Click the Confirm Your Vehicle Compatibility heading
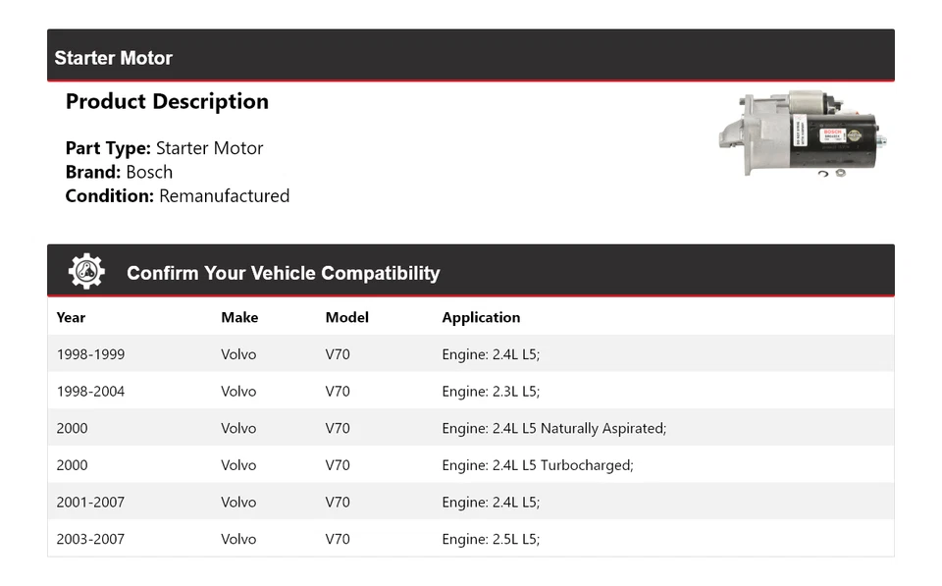The height and width of the screenshot is (586, 942). click(x=283, y=273)
